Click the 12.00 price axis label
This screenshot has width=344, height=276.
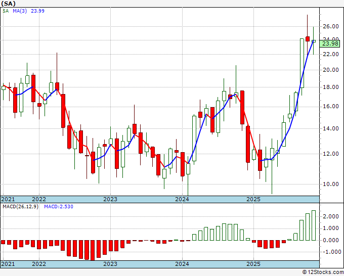pyautogui.click(x=331, y=154)
